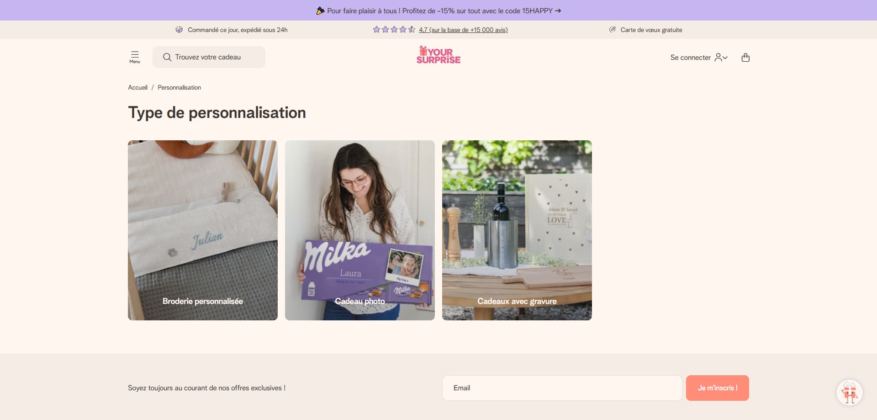The image size is (877, 420).
Task: Open the shopping bag cart icon
Action: tap(745, 57)
